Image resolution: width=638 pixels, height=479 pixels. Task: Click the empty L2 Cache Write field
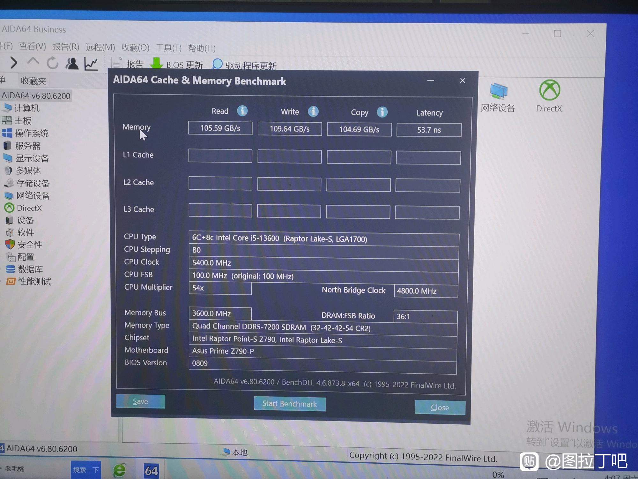coord(289,184)
